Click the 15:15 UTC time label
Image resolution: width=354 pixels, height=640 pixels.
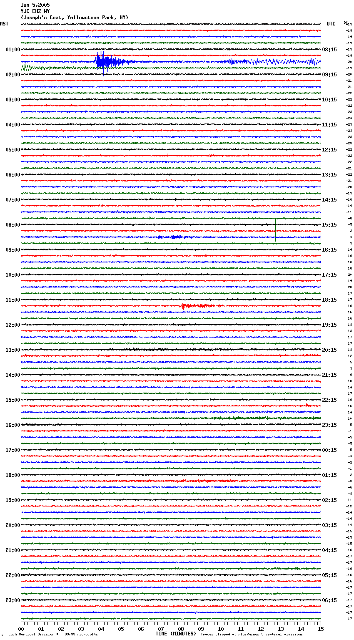(329, 225)
